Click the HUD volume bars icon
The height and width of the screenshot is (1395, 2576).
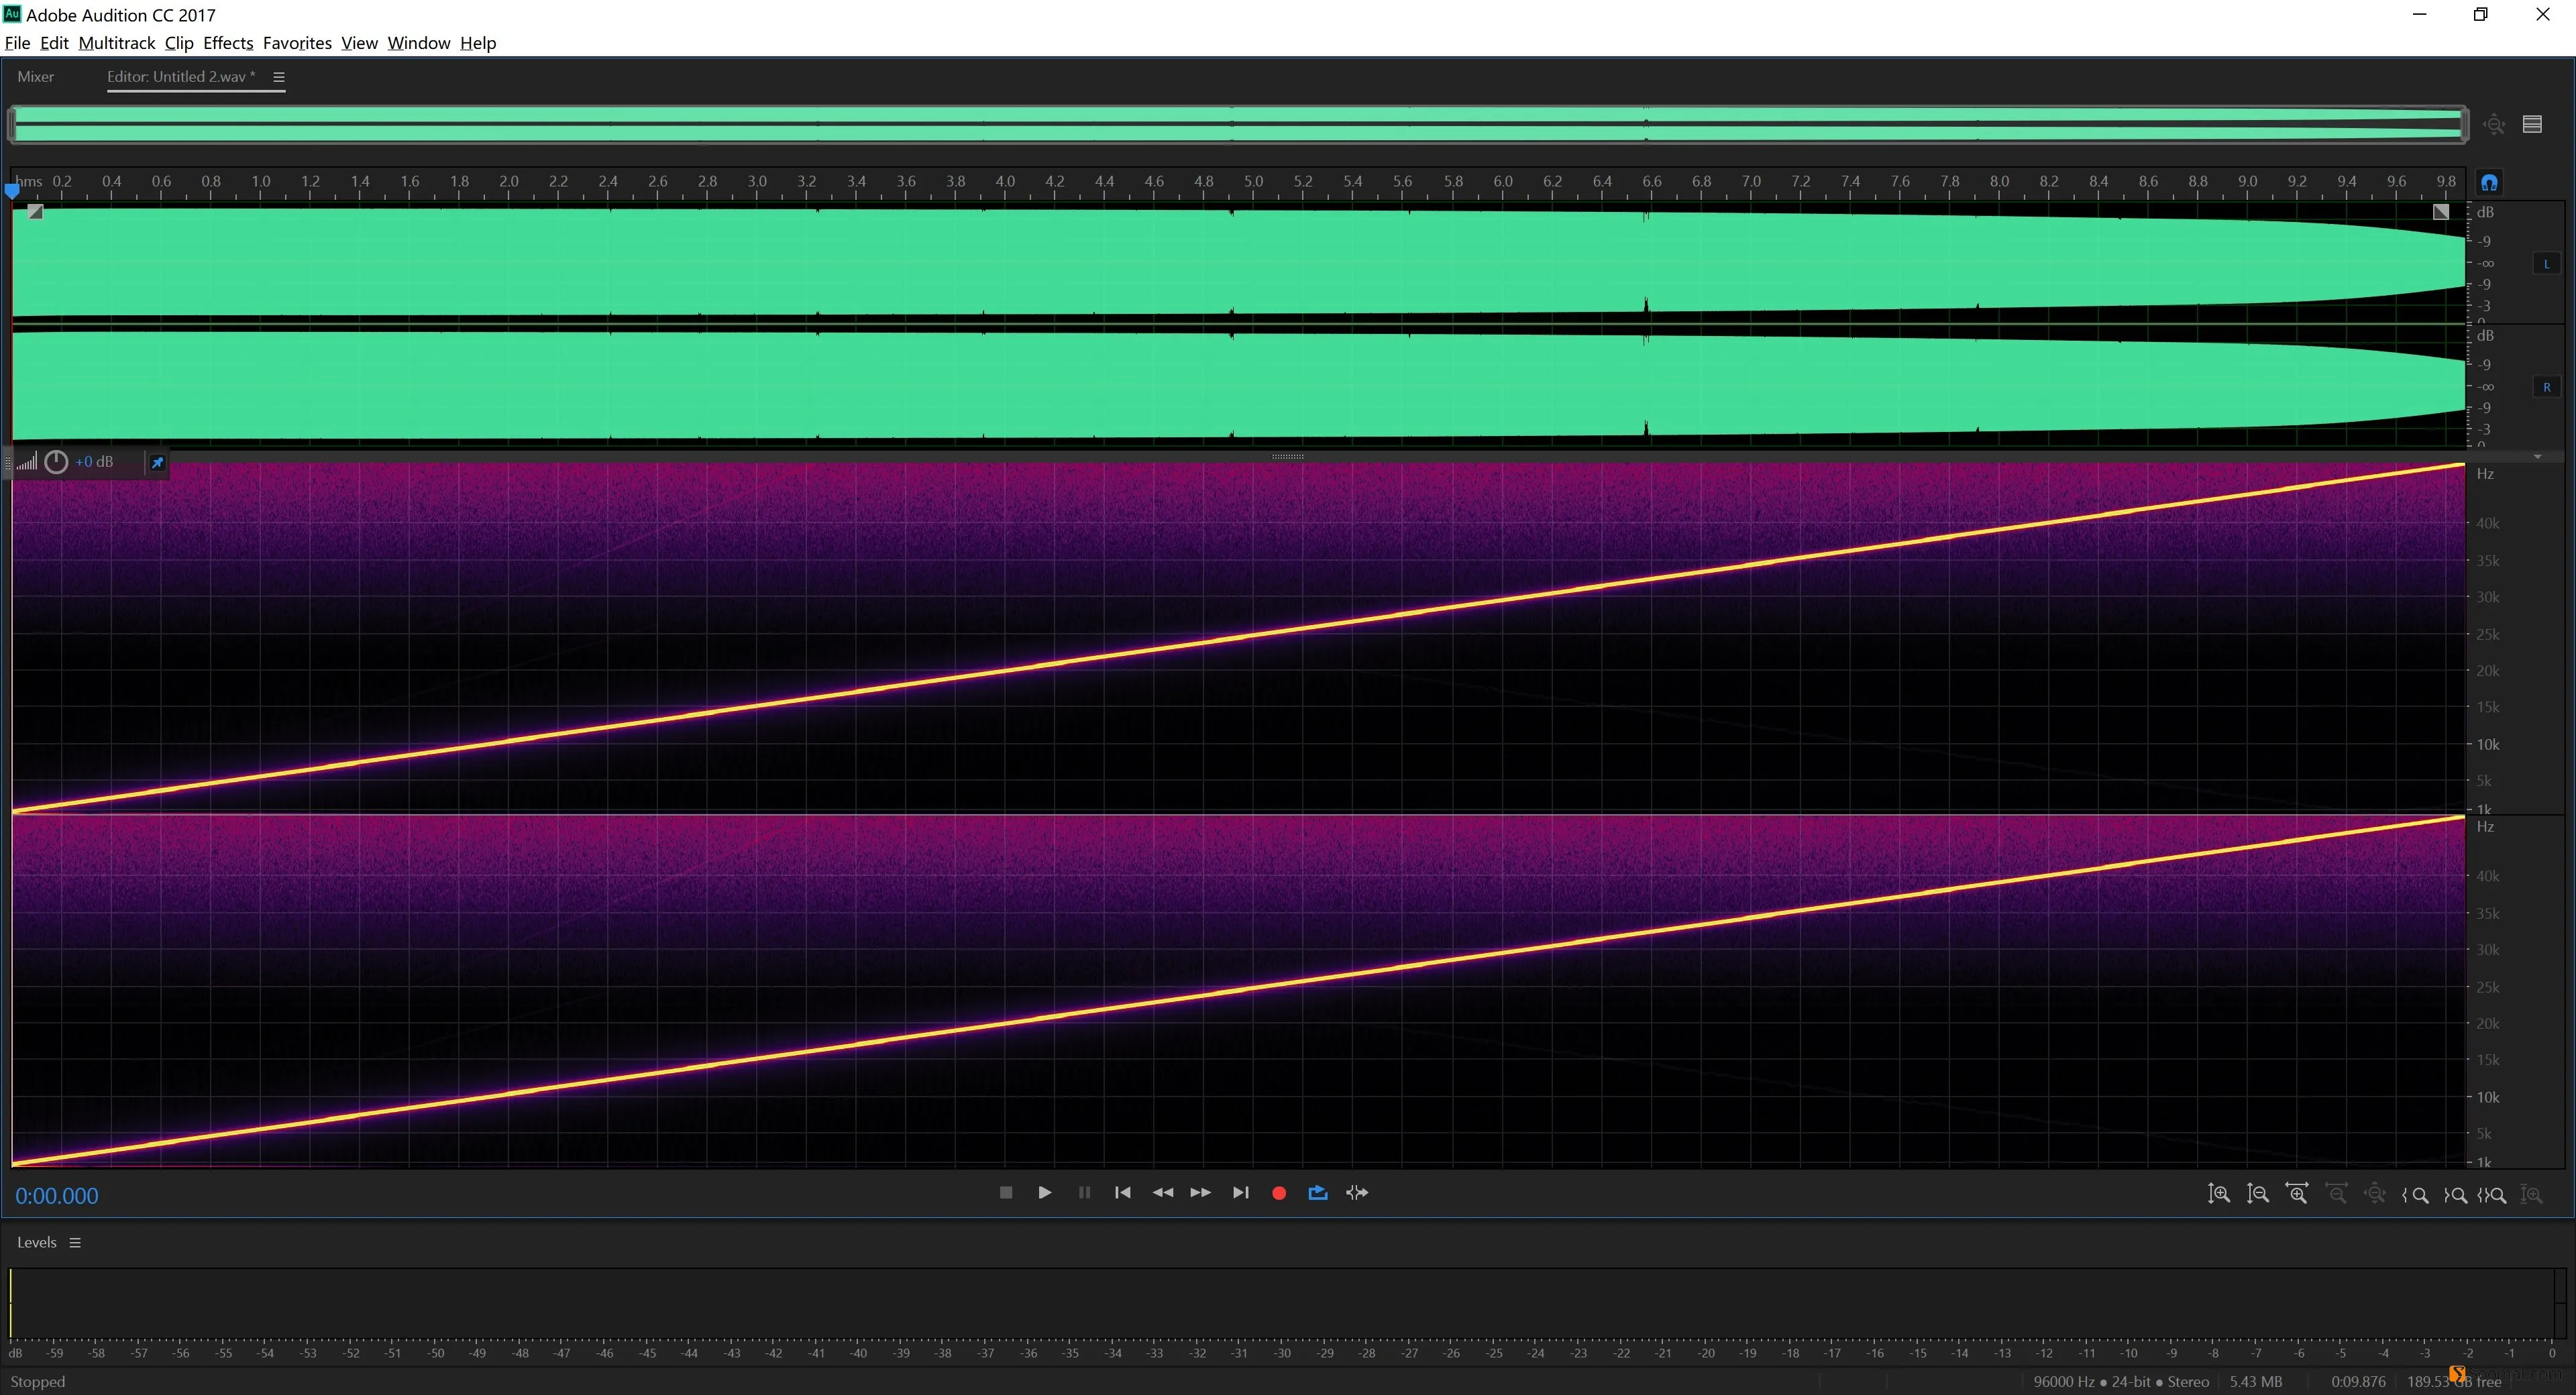click(27, 461)
